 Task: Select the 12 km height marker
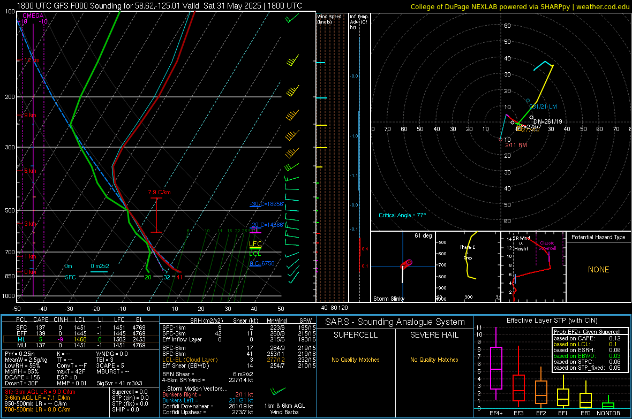coord(32,60)
